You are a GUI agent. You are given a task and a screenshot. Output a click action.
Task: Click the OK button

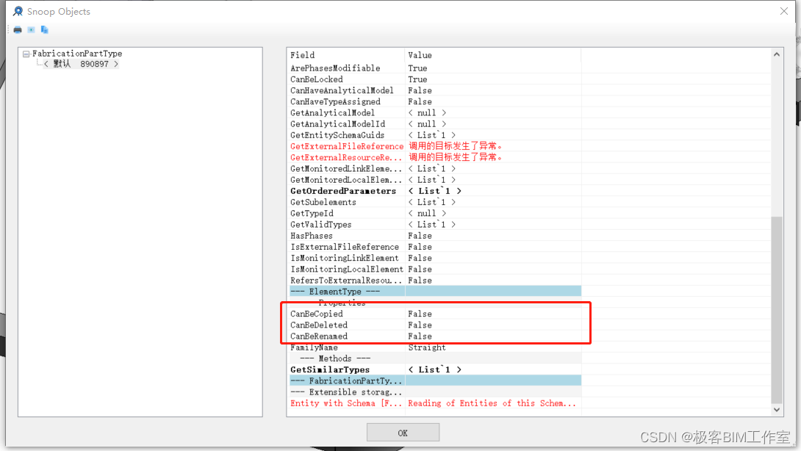[402, 432]
